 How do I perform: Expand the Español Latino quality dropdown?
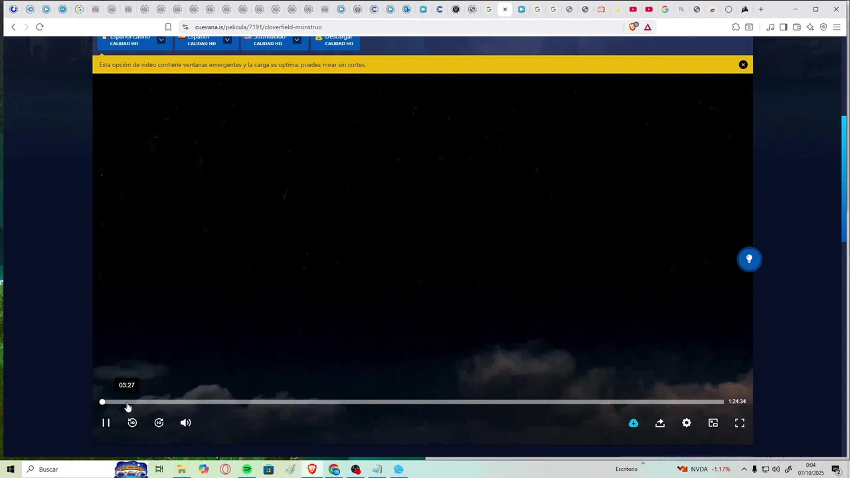pos(161,40)
